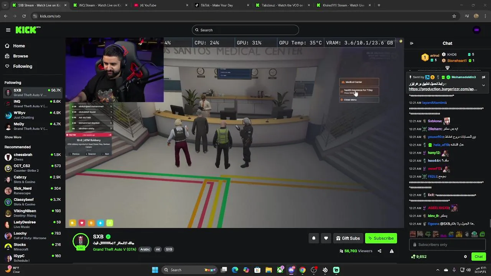This screenshot has width=491, height=276.
Task: Collapse the chat panel arrow
Action: [412, 43]
